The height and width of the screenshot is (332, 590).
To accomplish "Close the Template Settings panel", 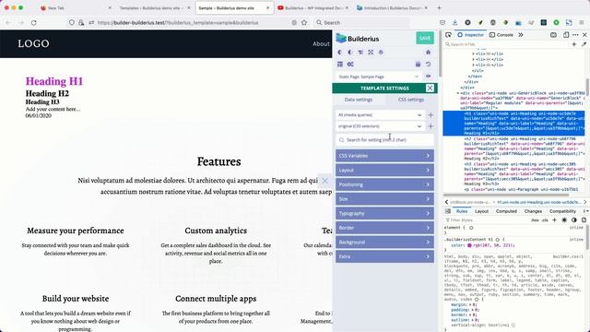I will point(430,89).
